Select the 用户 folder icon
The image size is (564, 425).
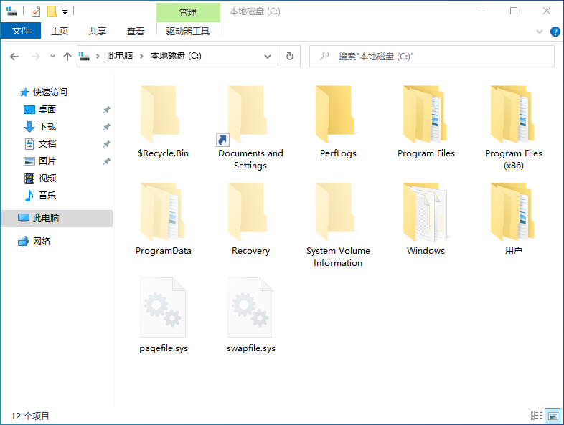(x=512, y=212)
